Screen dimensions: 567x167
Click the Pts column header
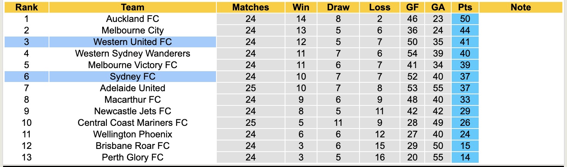click(x=465, y=7)
